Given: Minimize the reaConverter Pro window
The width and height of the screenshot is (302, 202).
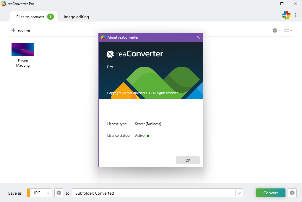Looking at the screenshot, I should coord(269,4).
